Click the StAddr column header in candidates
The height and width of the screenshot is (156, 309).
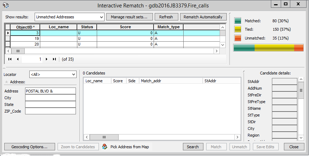coord(221,81)
